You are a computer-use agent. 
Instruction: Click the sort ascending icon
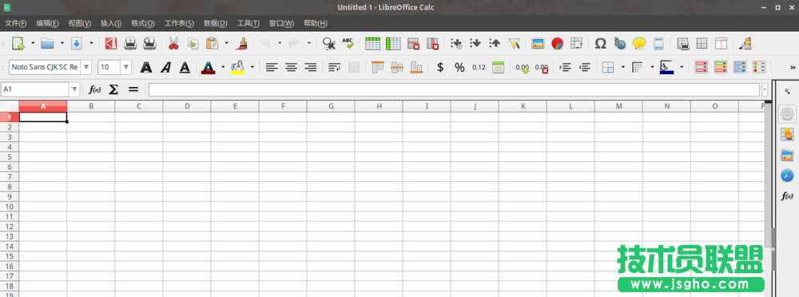pos(475,43)
